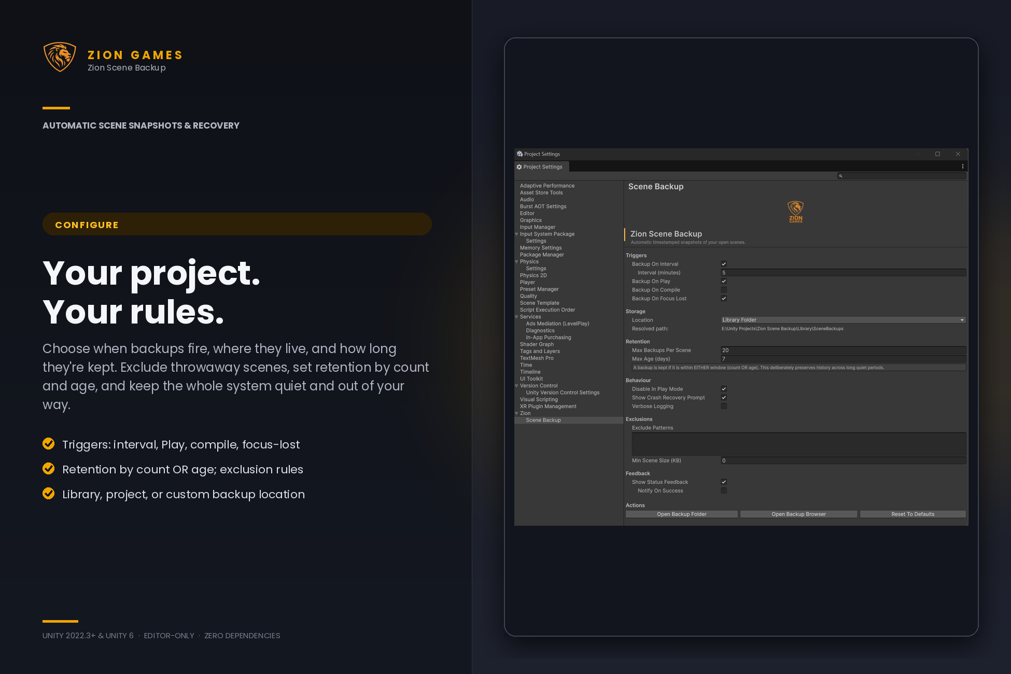The image size is (1011, 674).
Task: Select Scene Template in sidebar
Action: [x=539, y=303]
